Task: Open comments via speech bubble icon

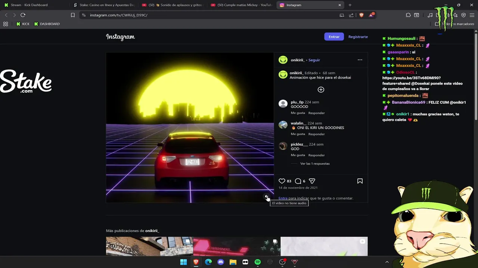Action: (298, 181)
